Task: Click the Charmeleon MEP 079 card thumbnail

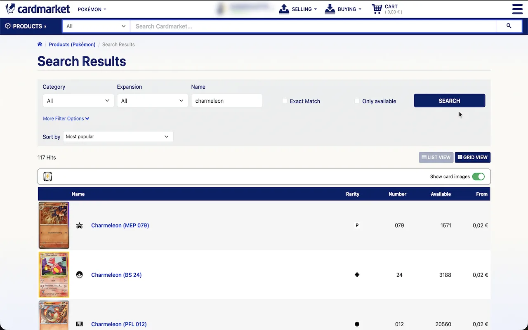Action: coord(54,225)
